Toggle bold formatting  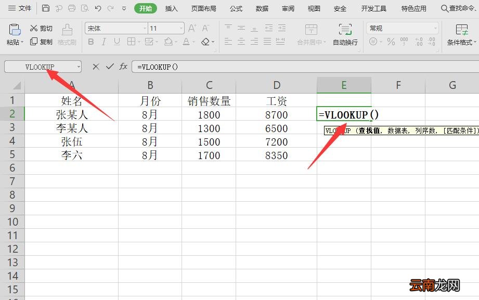point(90,42)
